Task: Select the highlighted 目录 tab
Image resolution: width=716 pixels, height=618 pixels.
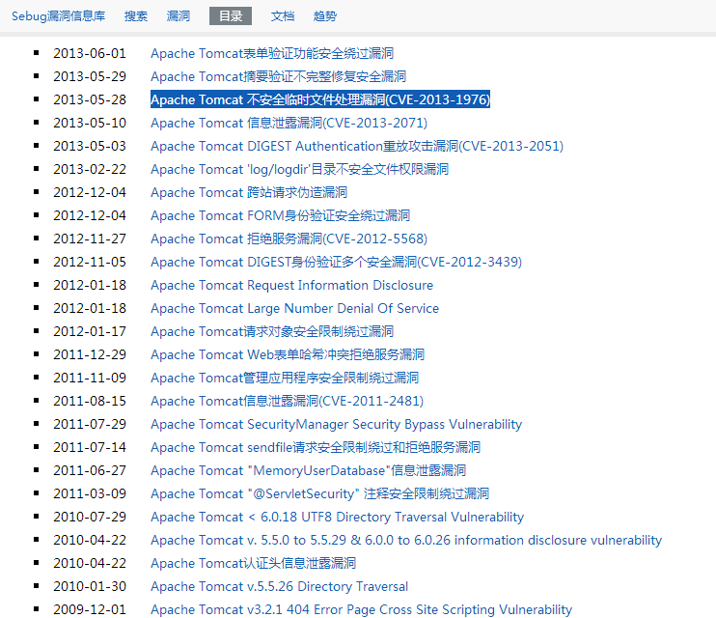Action: tap(231, 16)
